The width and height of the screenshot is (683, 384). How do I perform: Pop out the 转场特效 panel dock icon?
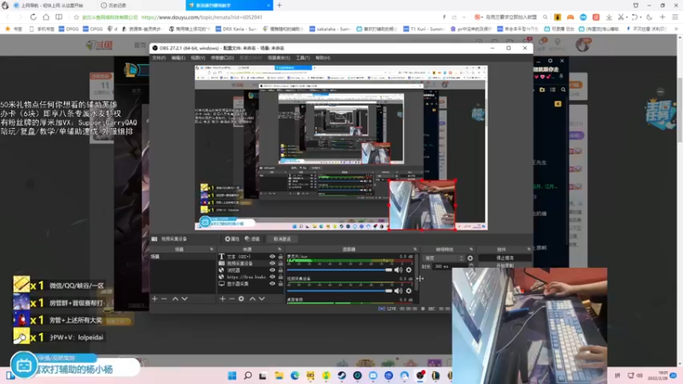tap(471, 249)
